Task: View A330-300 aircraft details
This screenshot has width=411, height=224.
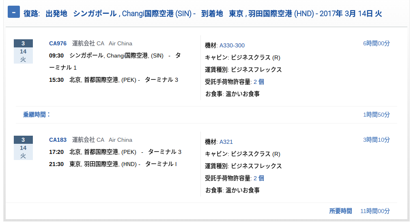Action: coord(232,45)
